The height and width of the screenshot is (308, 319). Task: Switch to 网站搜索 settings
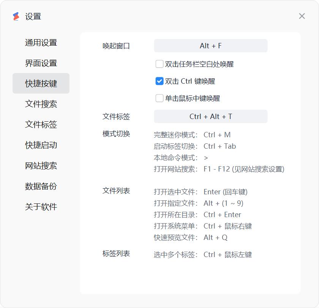pyautogui.click(x=41, y=165)
